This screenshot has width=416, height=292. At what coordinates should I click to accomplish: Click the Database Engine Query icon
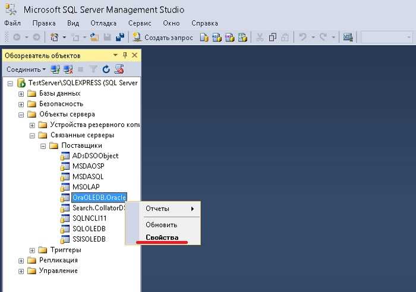(x=204, y=37)
